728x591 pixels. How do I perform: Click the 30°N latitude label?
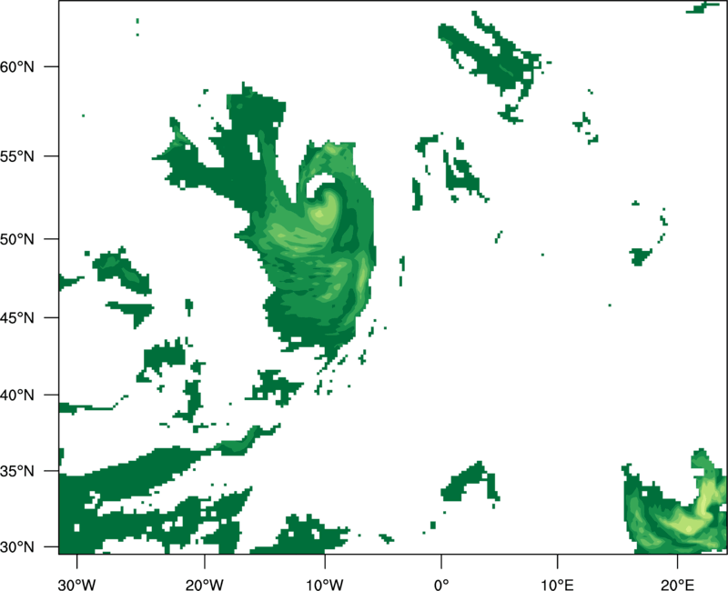click(x=17, y=547)
